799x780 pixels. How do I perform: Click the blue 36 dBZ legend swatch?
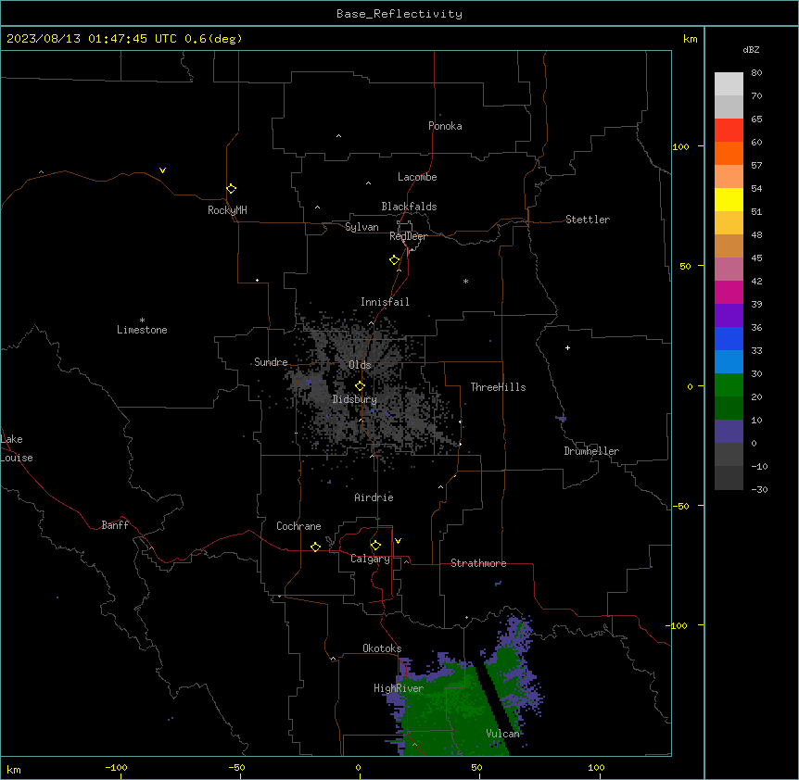(729, 338)
